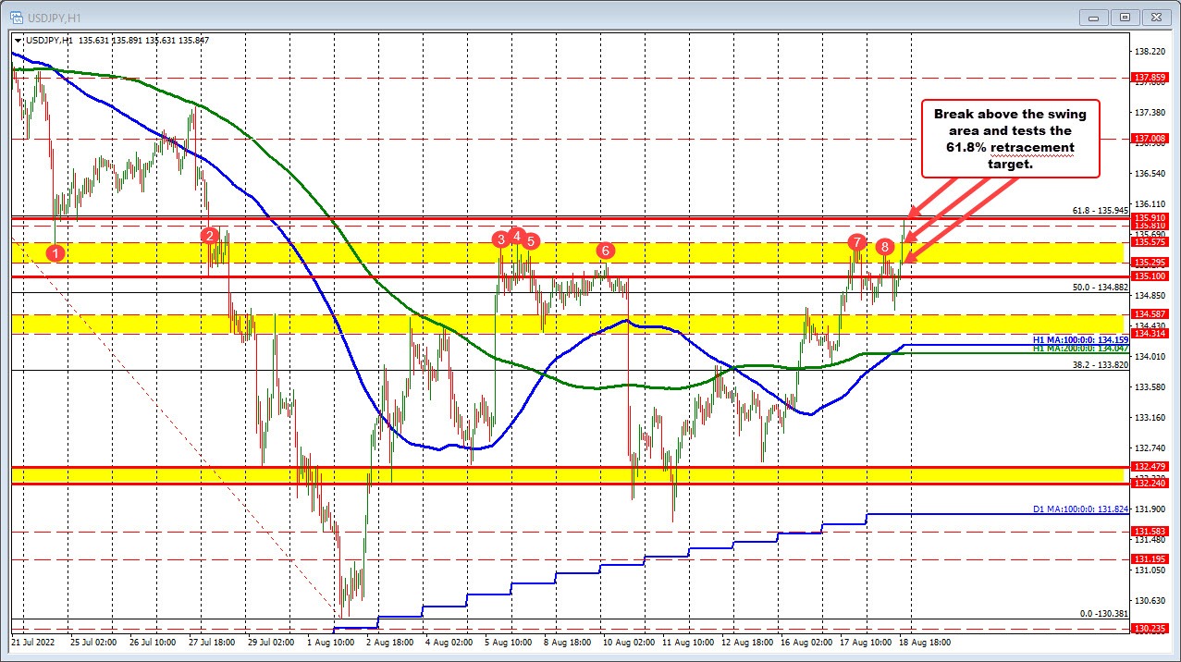
Task: Minimize the USDJPY,H1 chart window
Action: point(1093,17)
